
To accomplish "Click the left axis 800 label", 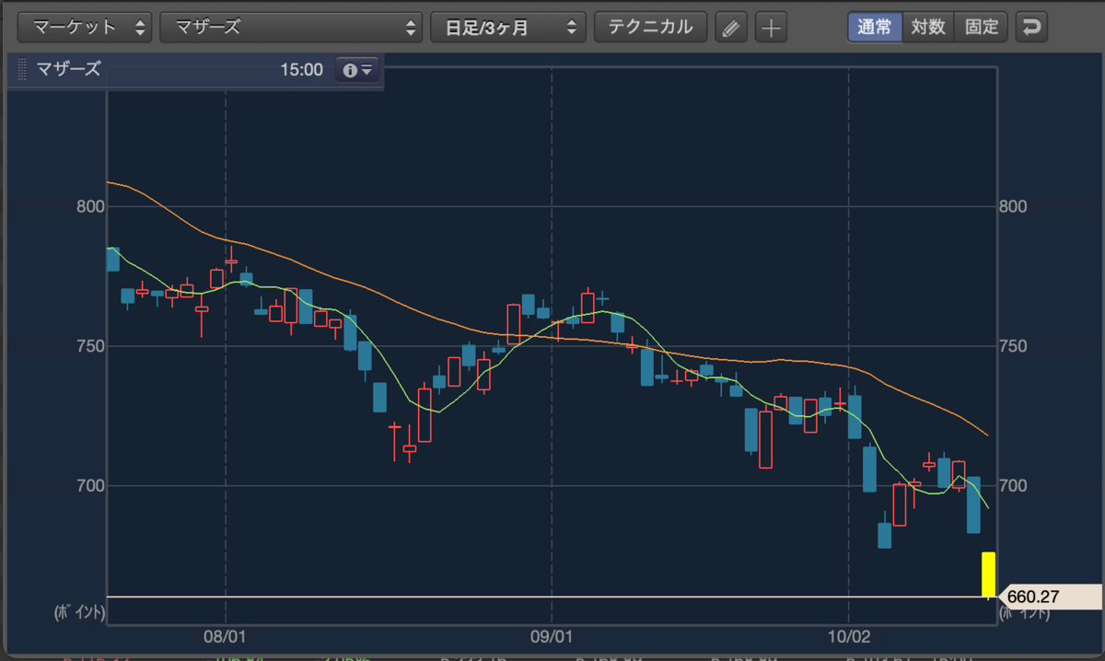I will click(x=89, y=206).
